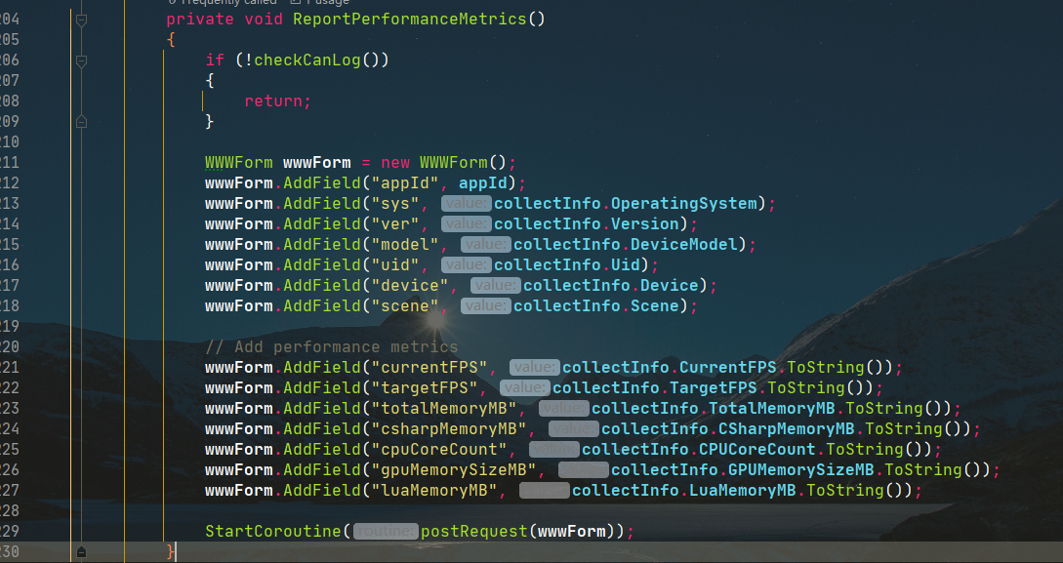
Task: Click the 'value:' inlay hint on the "currentFPS" line
Action: (535, 367)
